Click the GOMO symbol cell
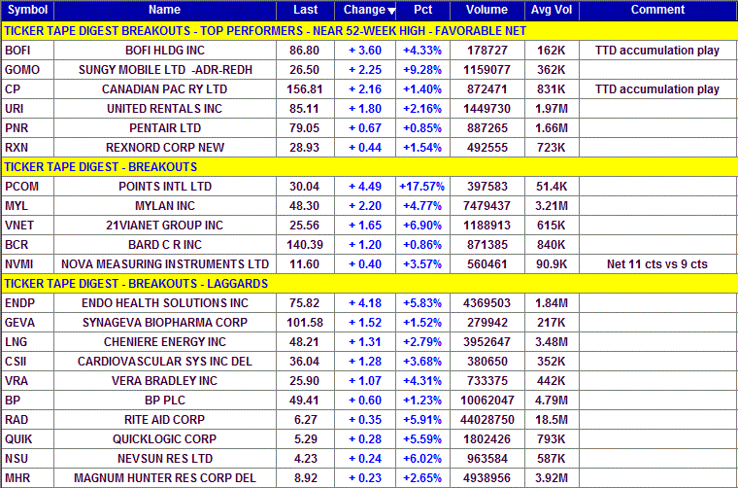The image size is (738, 488). click(x=27, y=70)
